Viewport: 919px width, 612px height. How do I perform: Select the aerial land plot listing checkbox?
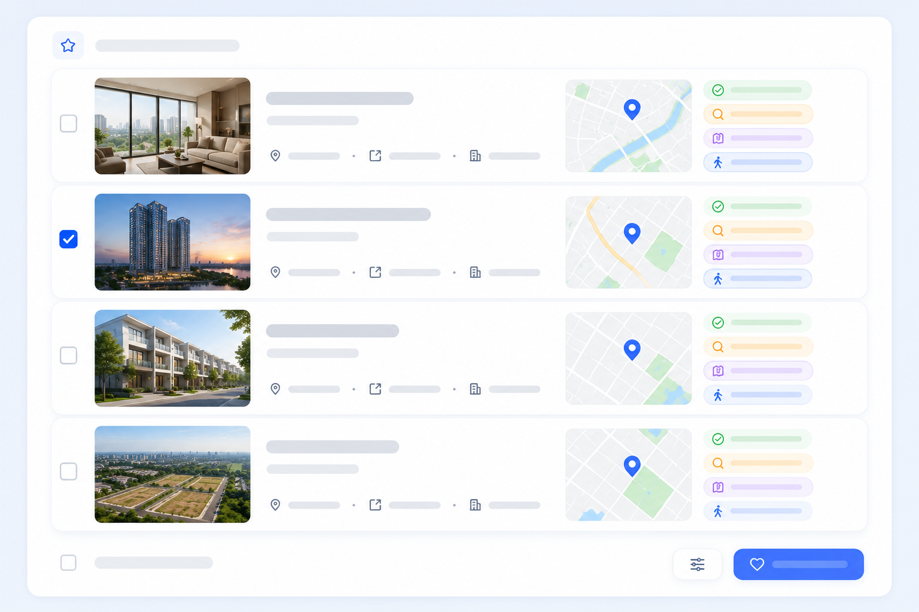[69, 472]
